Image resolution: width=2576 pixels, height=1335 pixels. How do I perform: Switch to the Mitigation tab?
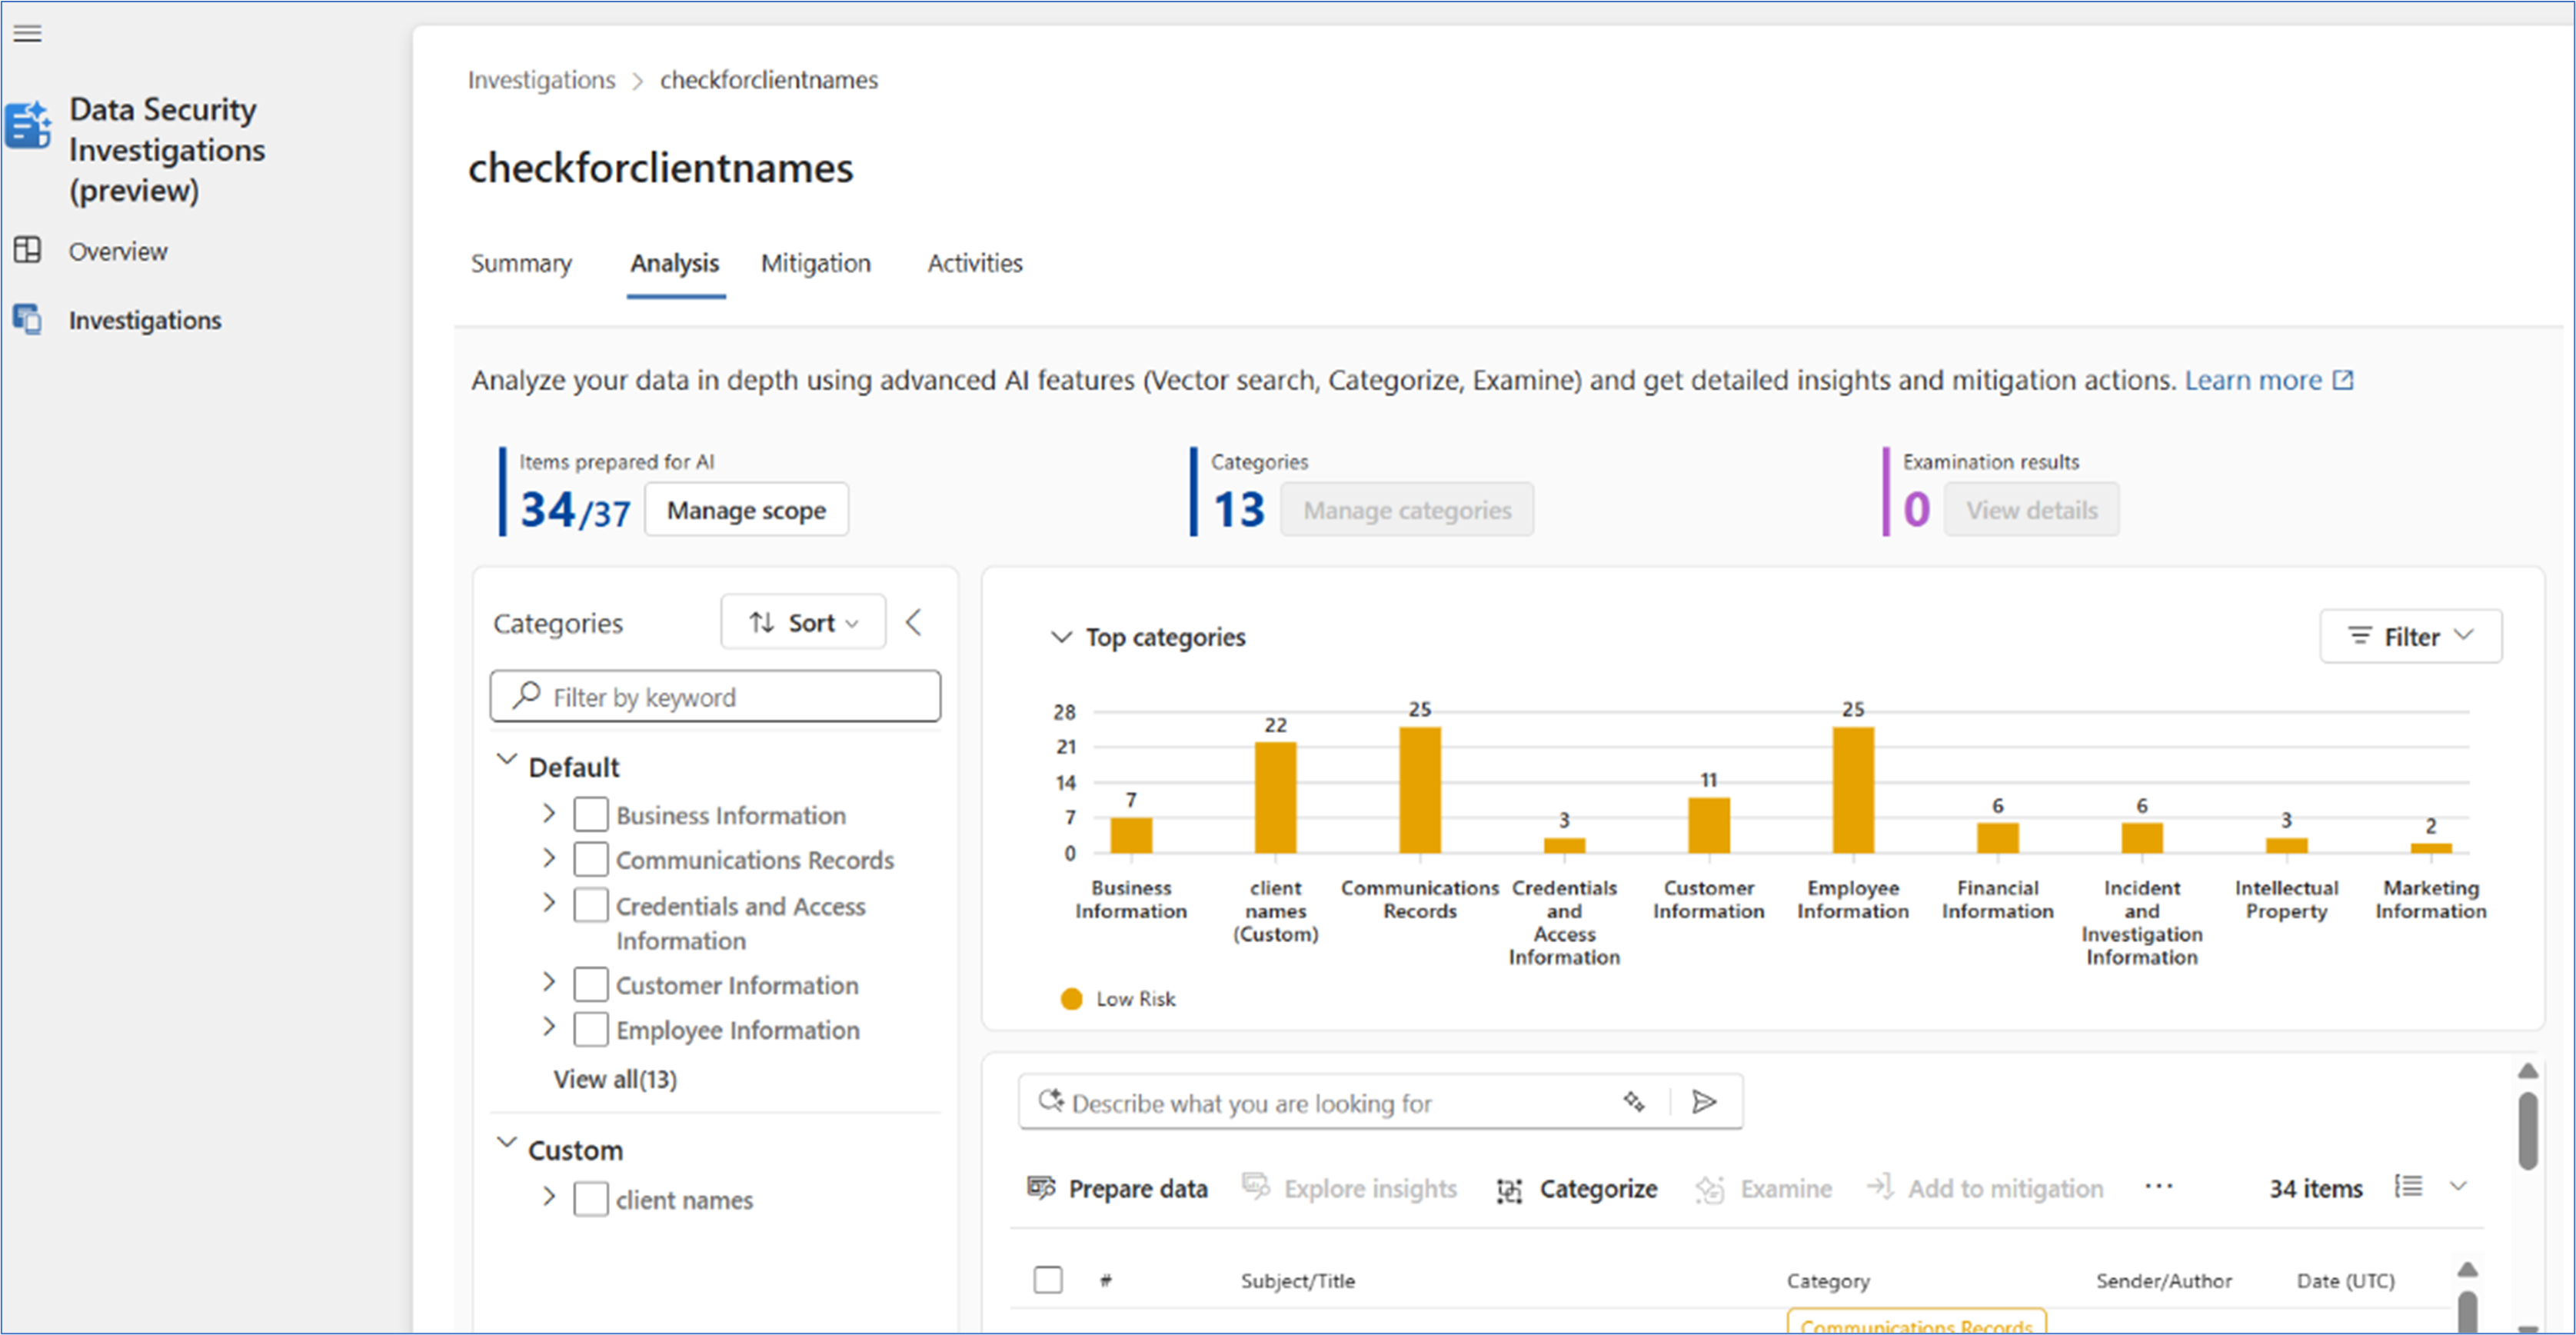click(815, 263)
